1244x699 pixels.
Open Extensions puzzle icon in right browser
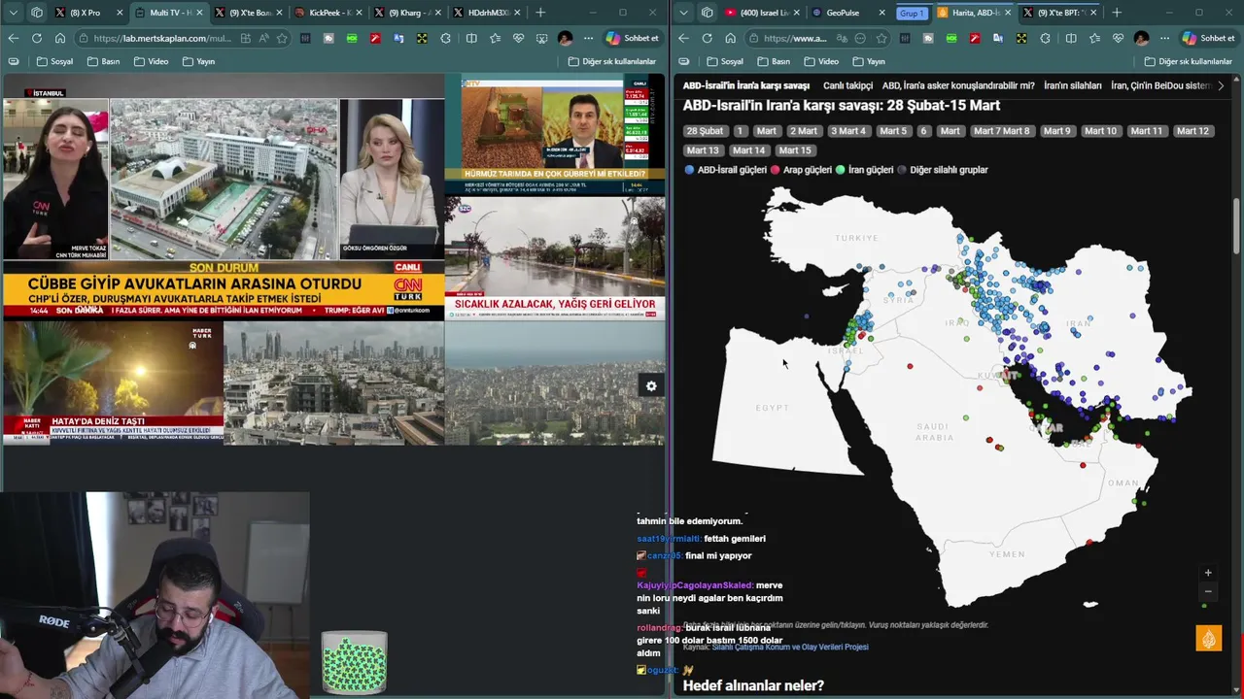tap(1045, 38)
